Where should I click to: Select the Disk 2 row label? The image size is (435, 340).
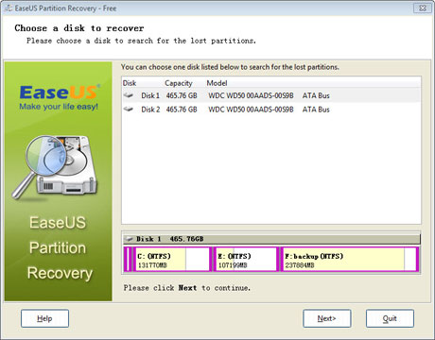click(x=150, y=110)
